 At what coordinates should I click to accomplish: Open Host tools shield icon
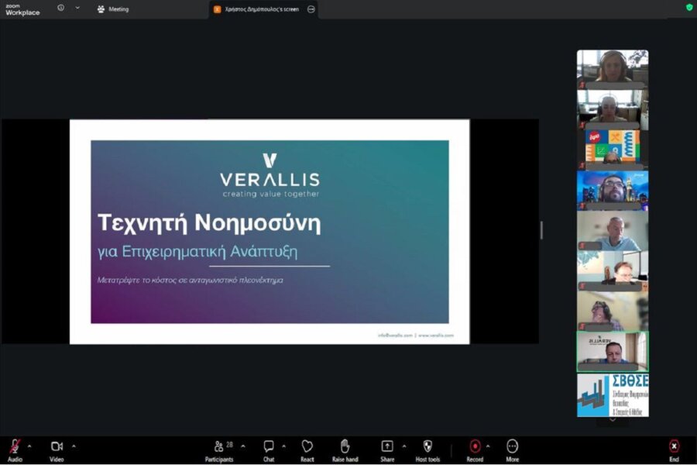click(x=427, y=446)
